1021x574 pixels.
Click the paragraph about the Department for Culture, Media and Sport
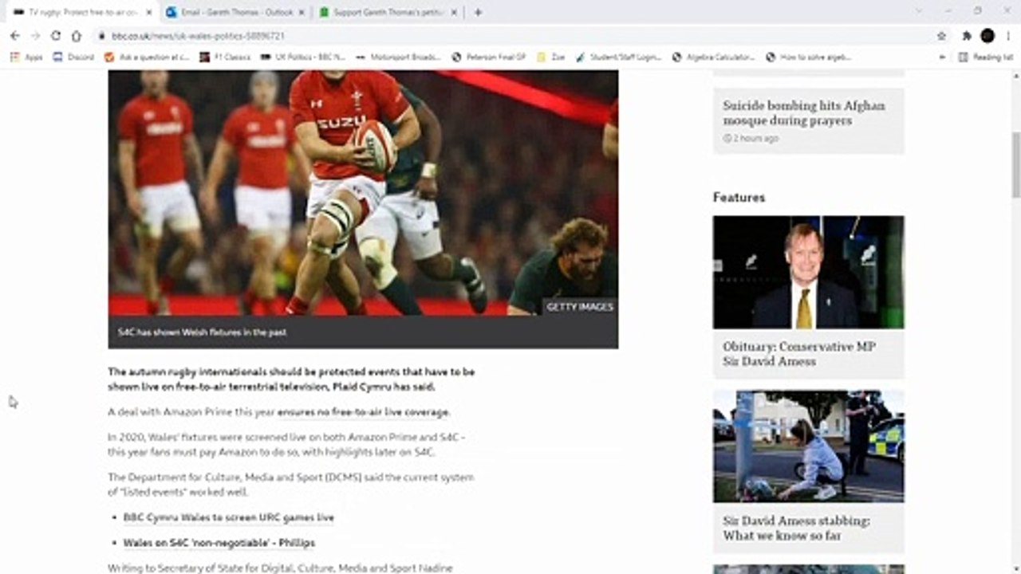coord(290,485)
